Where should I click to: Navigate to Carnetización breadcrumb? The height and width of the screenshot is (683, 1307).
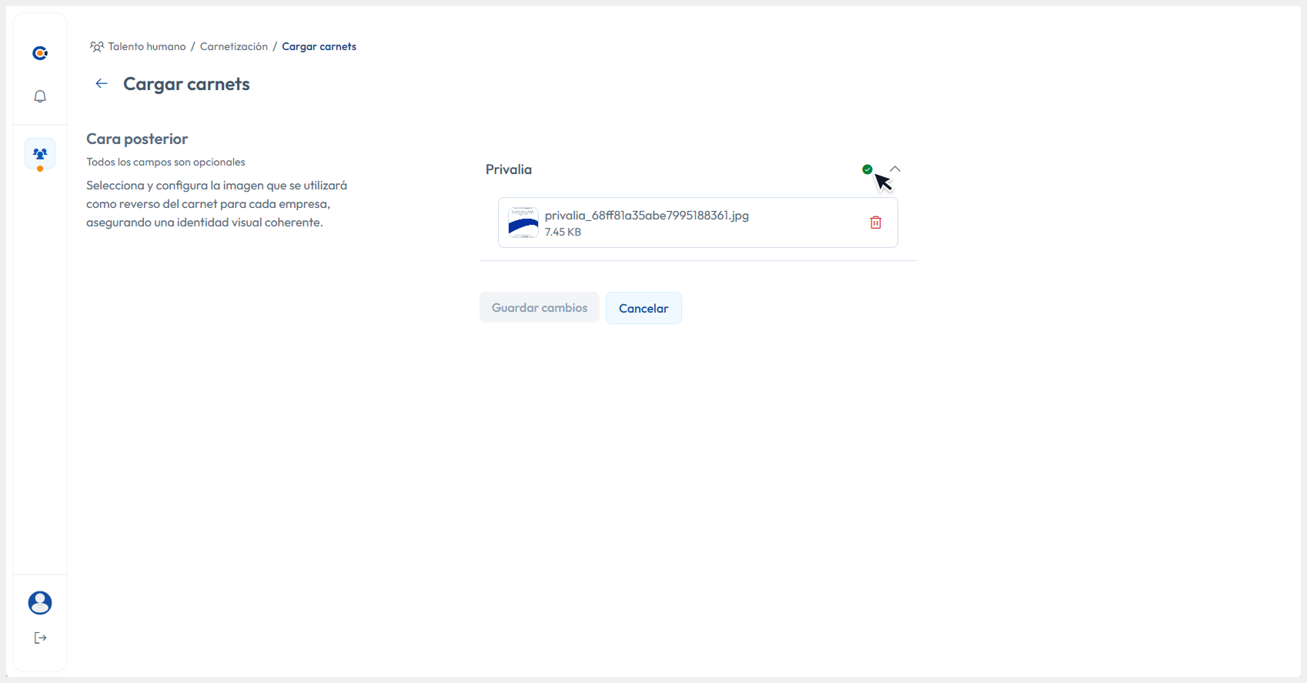(x=234, y=47)
